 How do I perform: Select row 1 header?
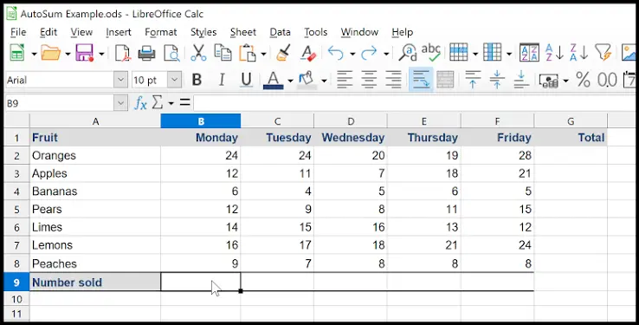16,138
